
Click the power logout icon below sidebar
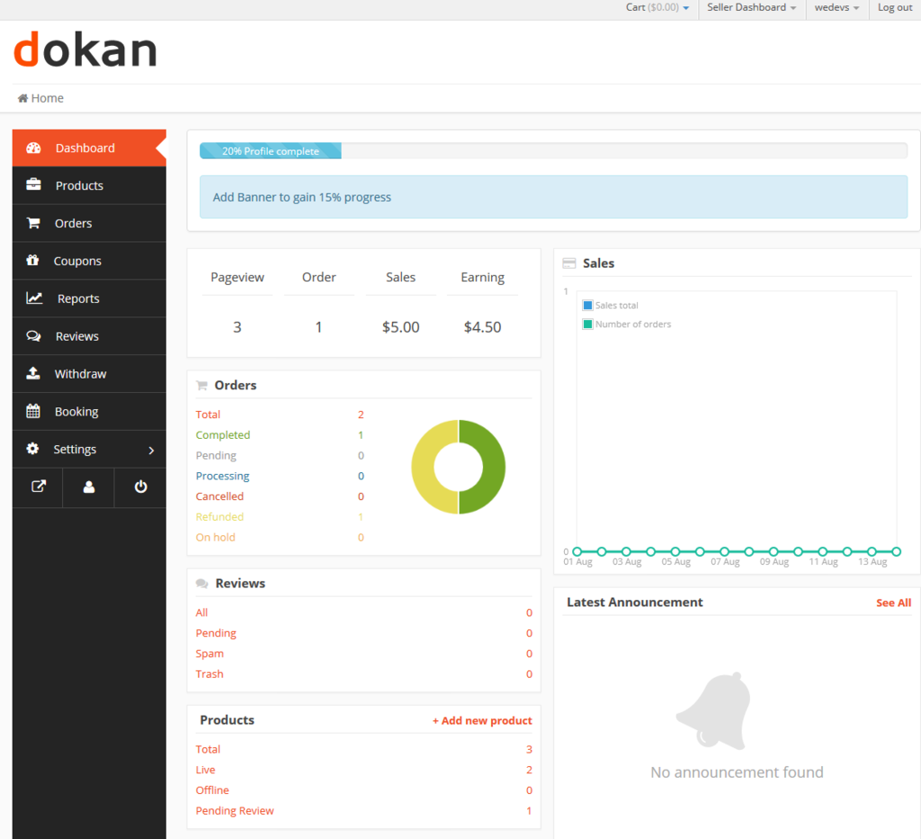tap(139, 486)
